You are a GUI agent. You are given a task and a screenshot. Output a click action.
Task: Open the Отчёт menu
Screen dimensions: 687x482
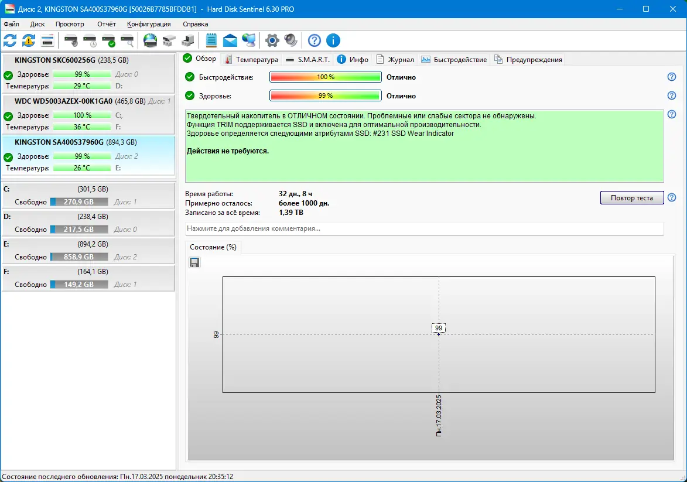(106, 24)
